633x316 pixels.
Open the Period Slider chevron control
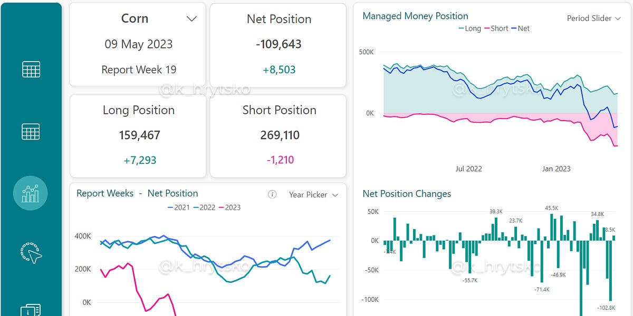click(x=617, y=18)
